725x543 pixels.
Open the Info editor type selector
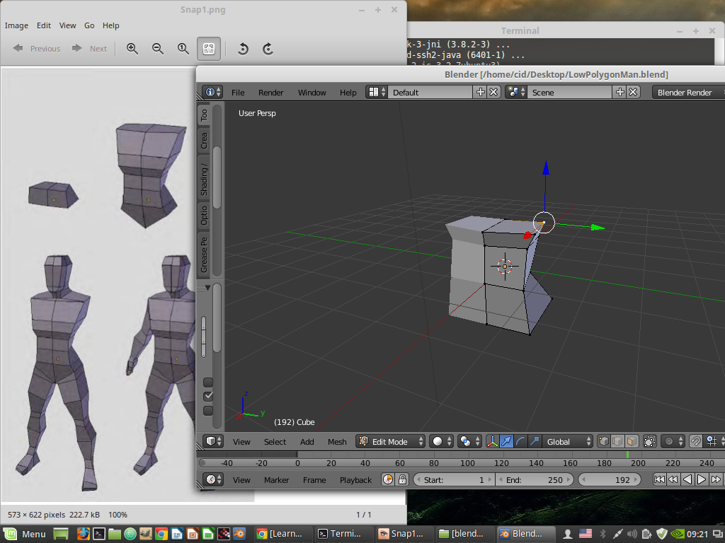click(x=212, y=92)
